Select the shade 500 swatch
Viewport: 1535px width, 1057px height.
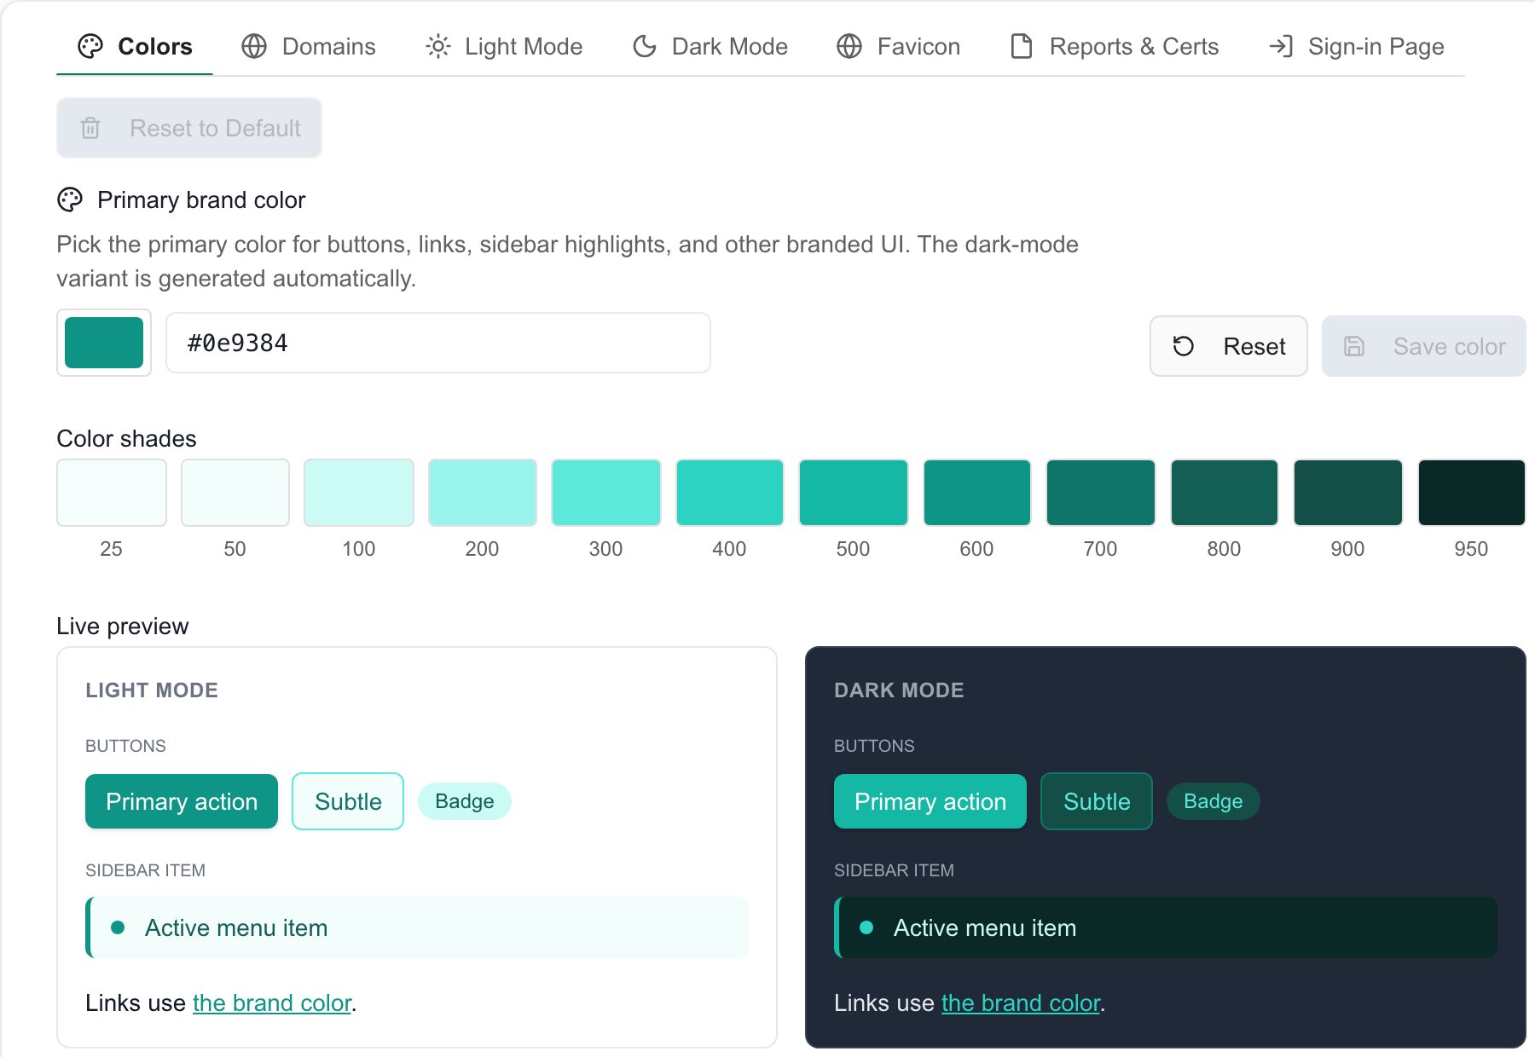(854, 493)
